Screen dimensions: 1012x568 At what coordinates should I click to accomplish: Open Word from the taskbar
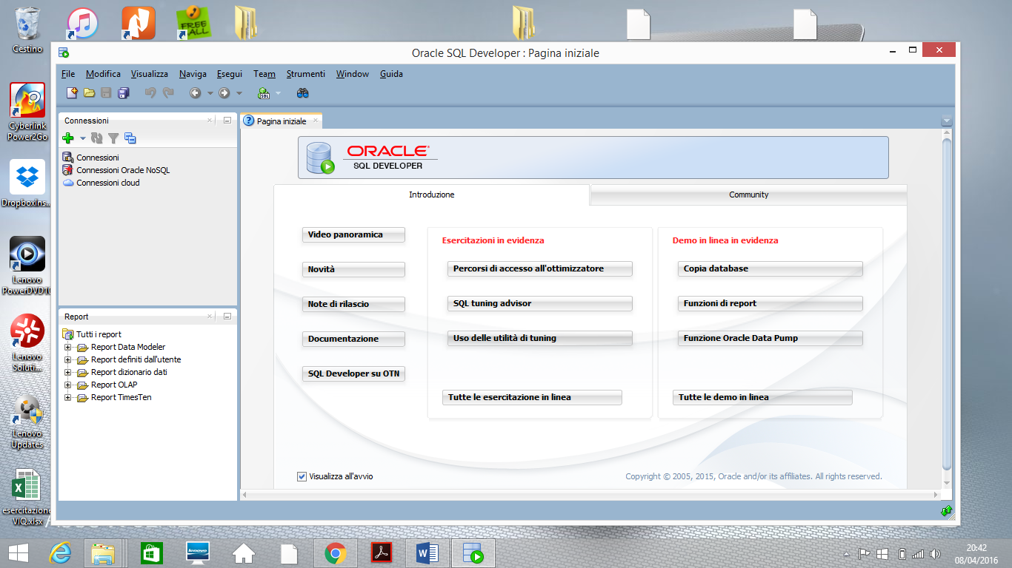click(427, 553)
